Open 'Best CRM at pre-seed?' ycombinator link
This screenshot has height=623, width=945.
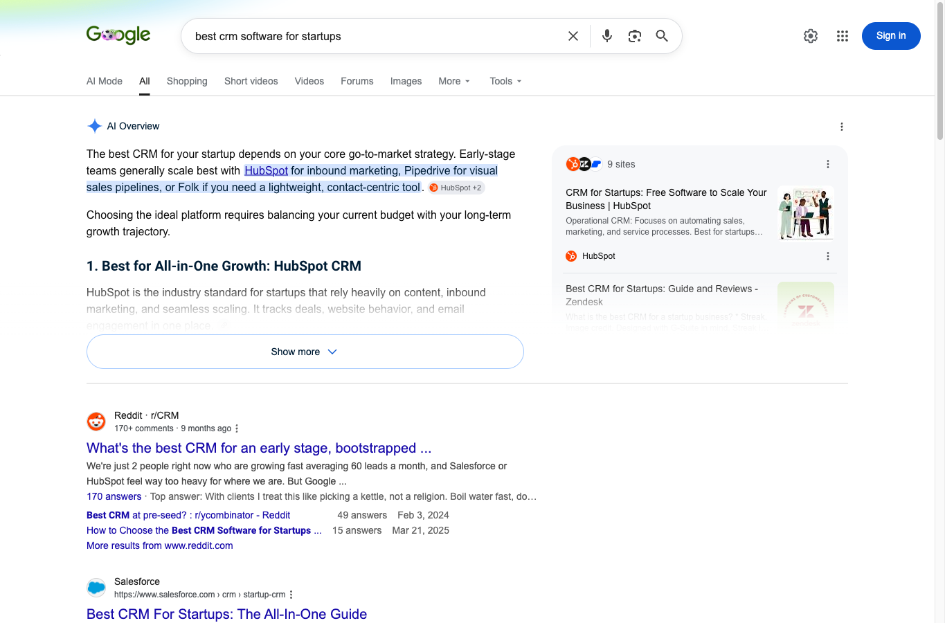[x=188, y=515]
